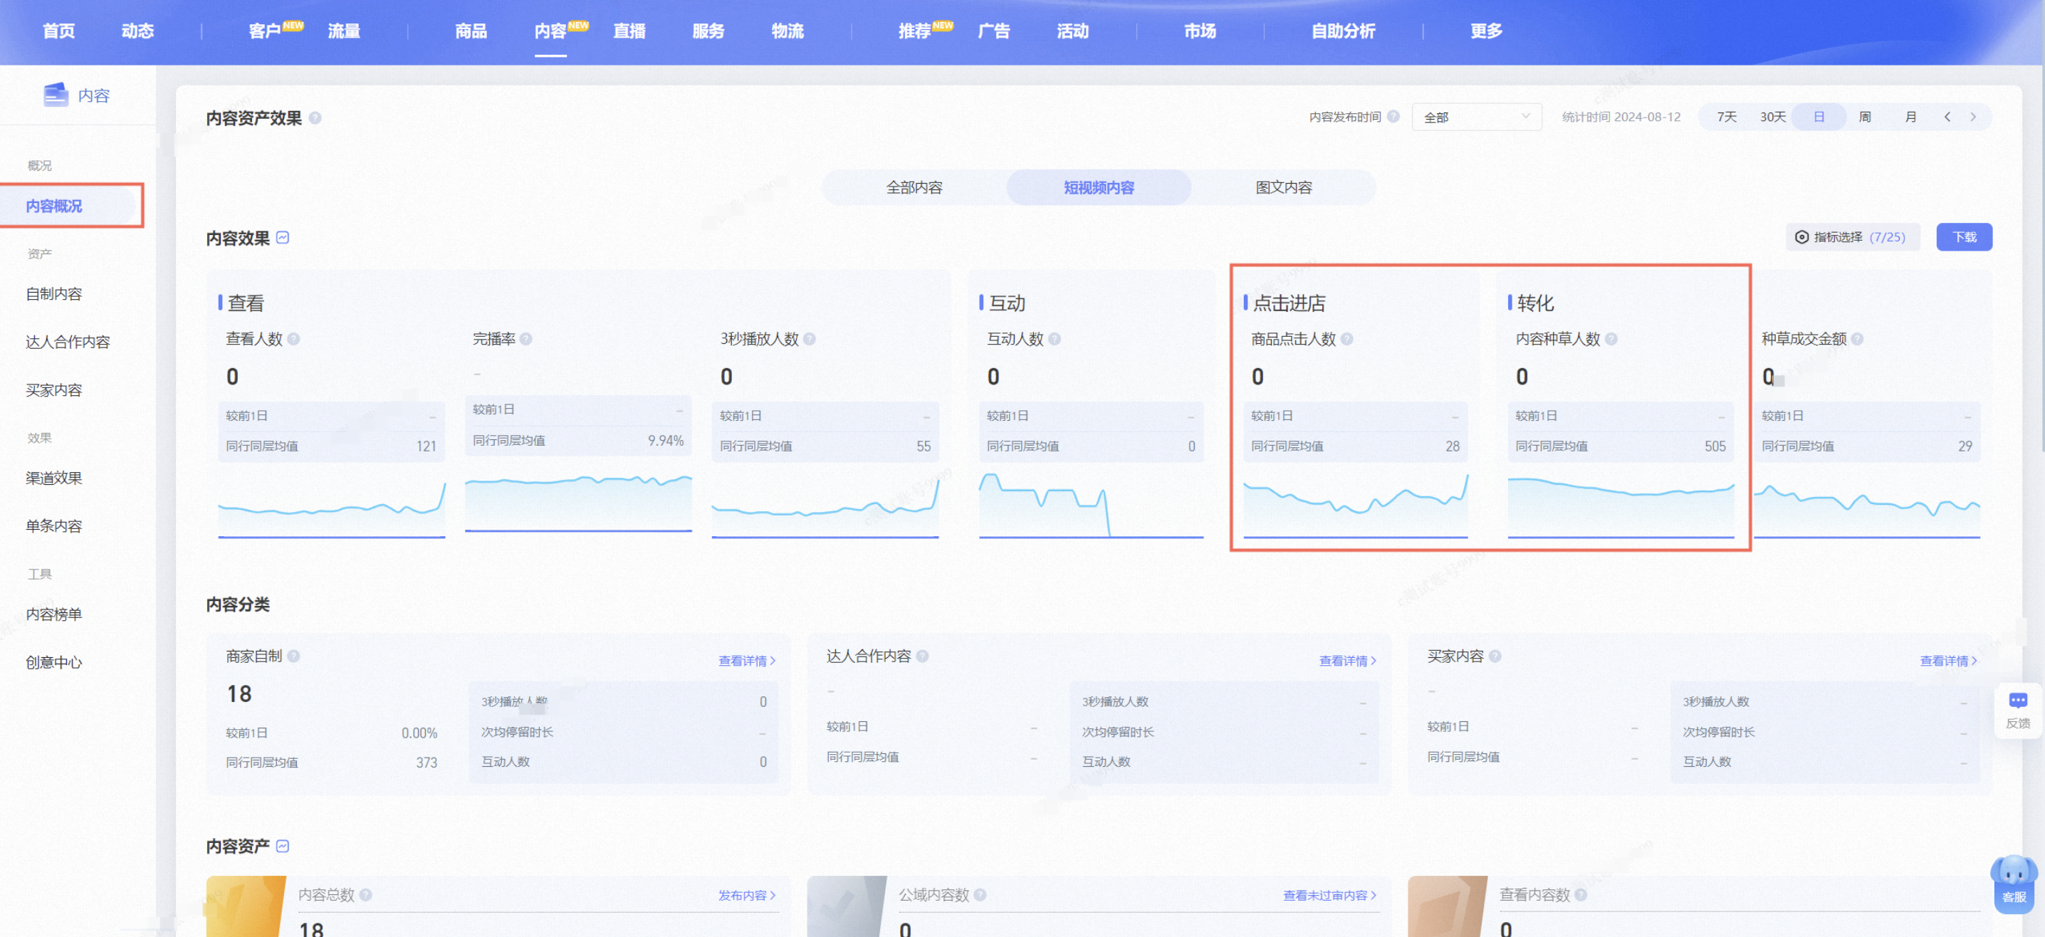
Task: Click the help icon next to 种草成交金额
Action: (1857, 339)
